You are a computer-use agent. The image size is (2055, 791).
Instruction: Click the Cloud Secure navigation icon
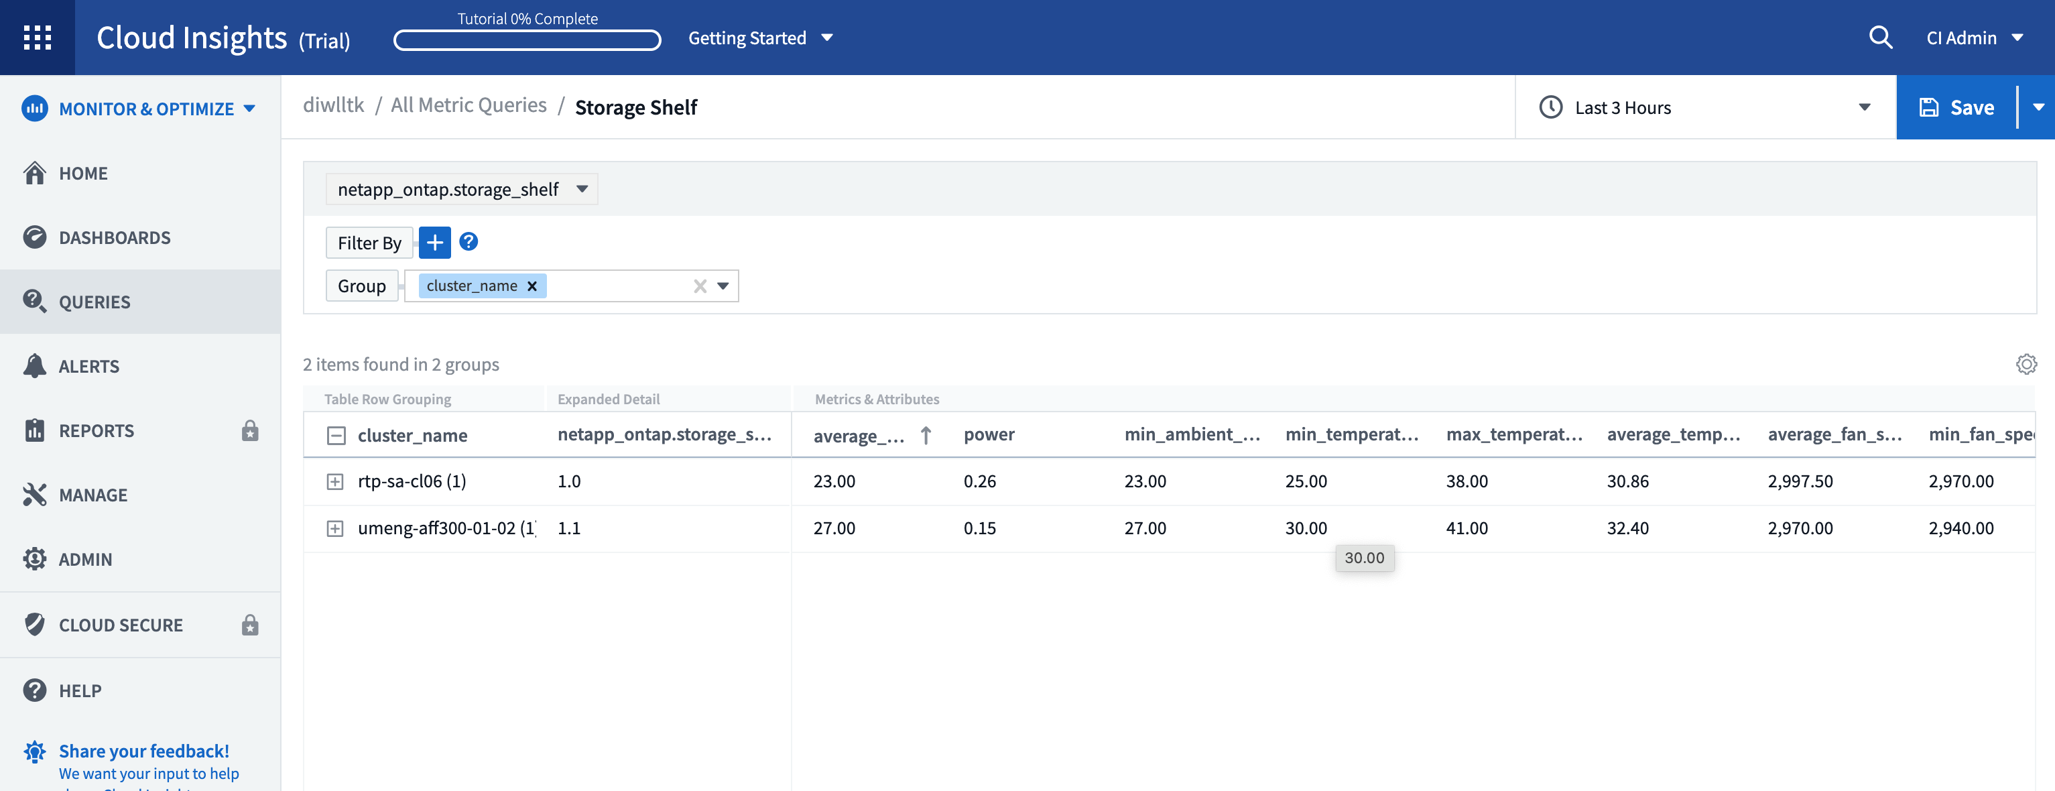pyautogui.click(x=36, y=623)
